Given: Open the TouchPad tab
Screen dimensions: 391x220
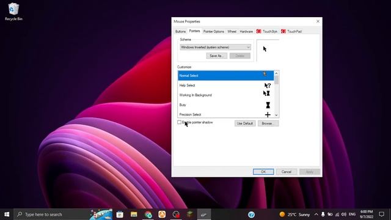Looking at the screenshot, I should pos(291,31).
